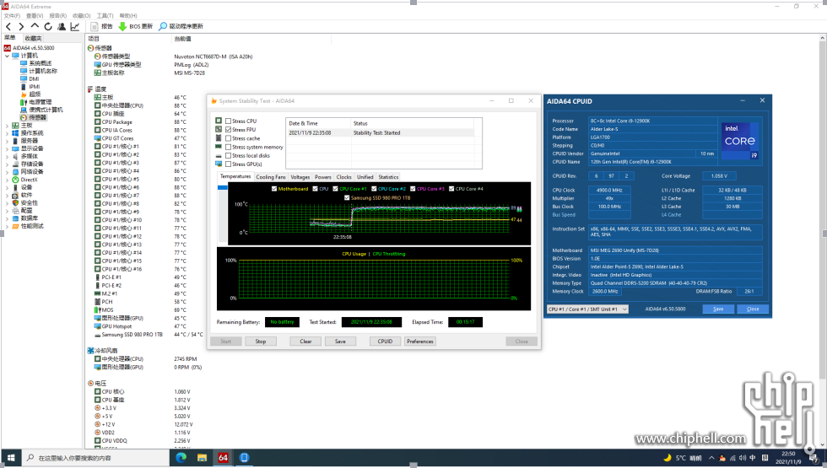The height and width of the screenshot is (468, 827).
Task: Switch to the Clocks tab
Action: tap(344, 177)
